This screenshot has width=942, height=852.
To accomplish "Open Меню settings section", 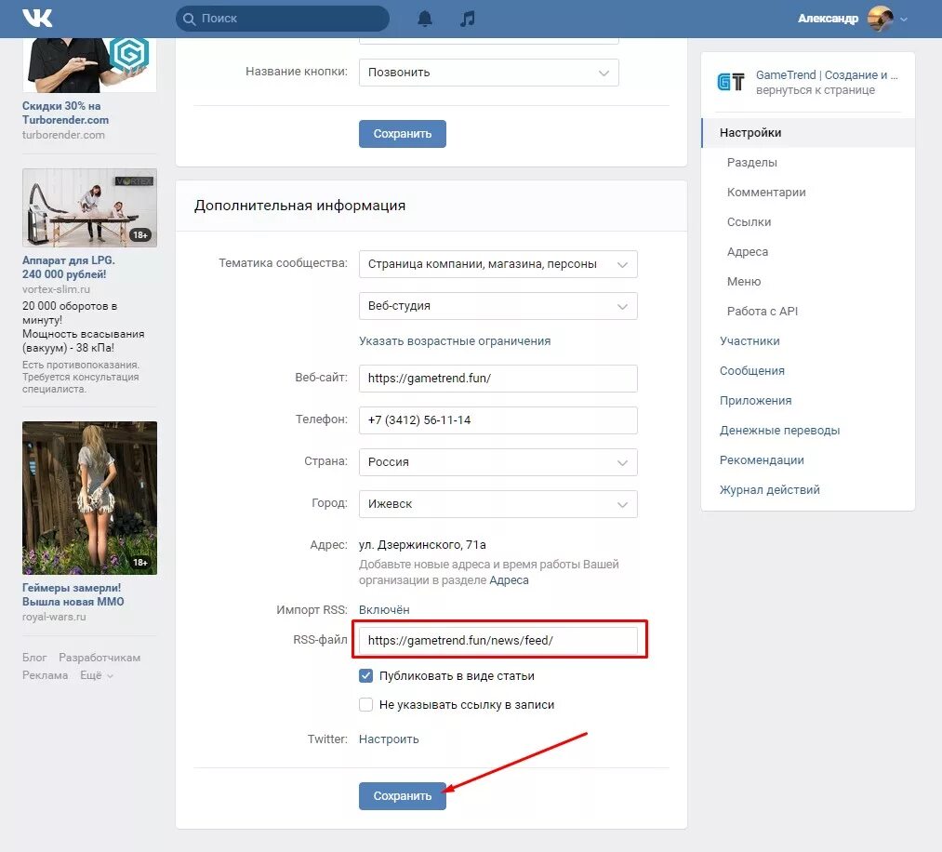I will pos(744,281).
